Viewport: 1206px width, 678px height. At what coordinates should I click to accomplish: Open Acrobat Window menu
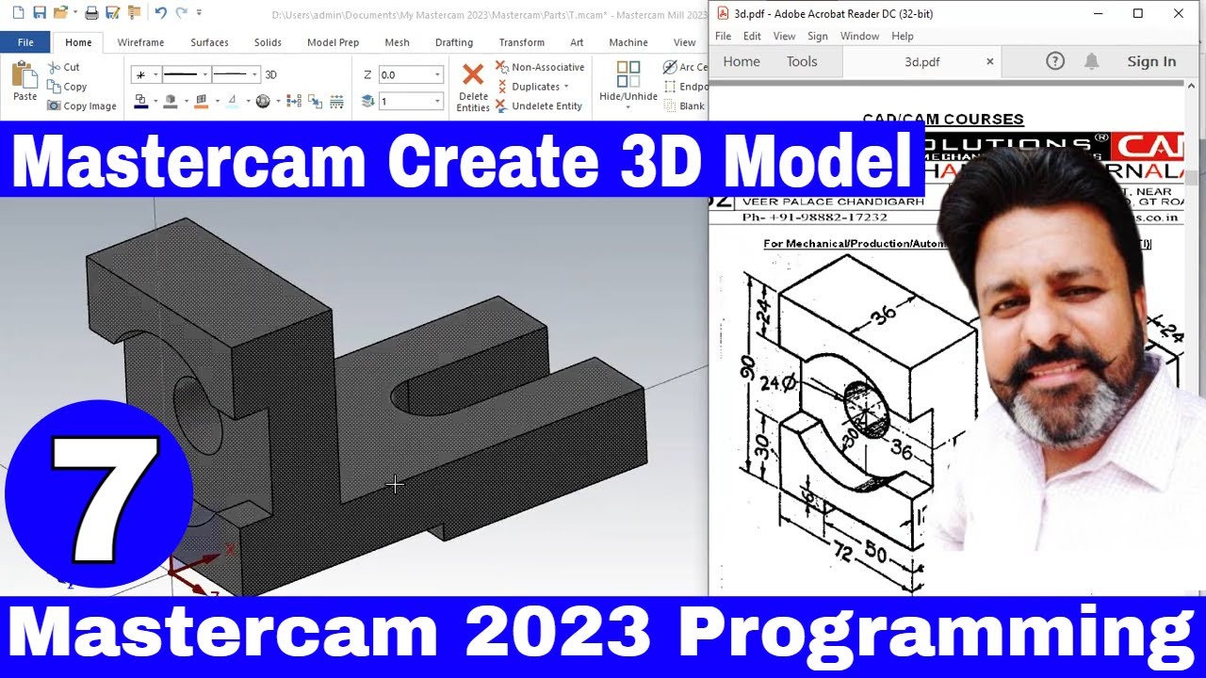859,36
